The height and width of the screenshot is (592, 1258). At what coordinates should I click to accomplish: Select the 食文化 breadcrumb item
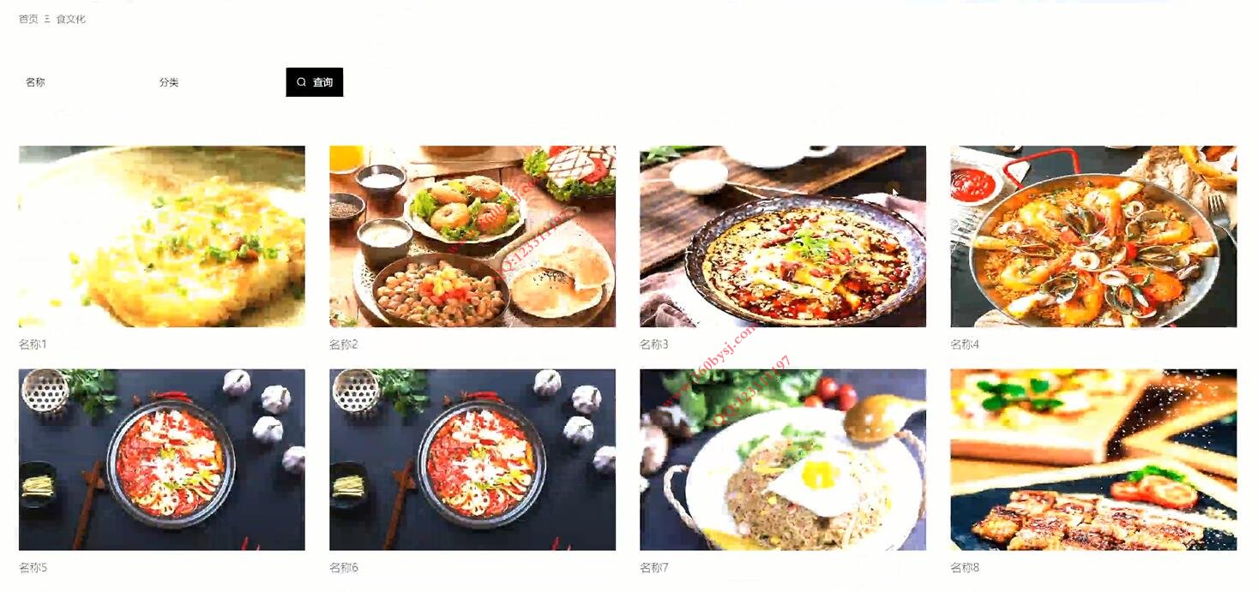pyautogui.click(x=70, y=19)
